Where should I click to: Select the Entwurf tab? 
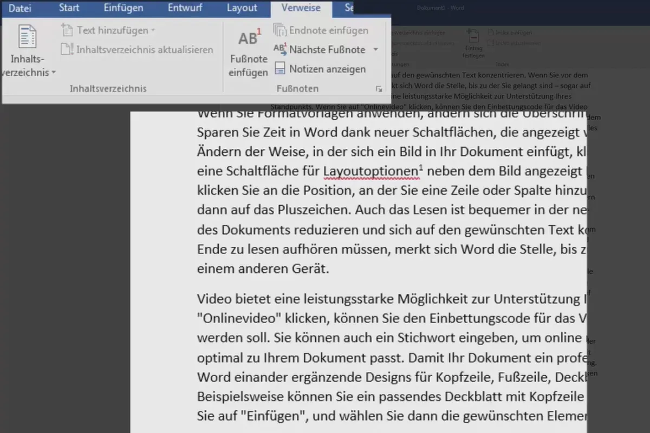(x=185, y=8)
